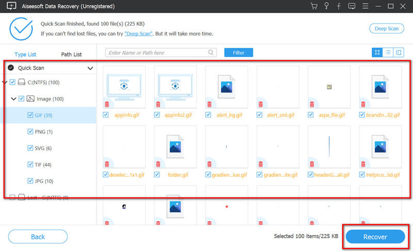This screenshot has width=413, height=251.
Task: Collapse the C:(NTFS) (100) drive node
Action: [x=4, y=82]
